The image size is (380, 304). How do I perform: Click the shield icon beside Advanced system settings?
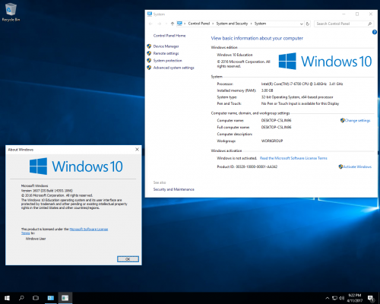point(149,68)
